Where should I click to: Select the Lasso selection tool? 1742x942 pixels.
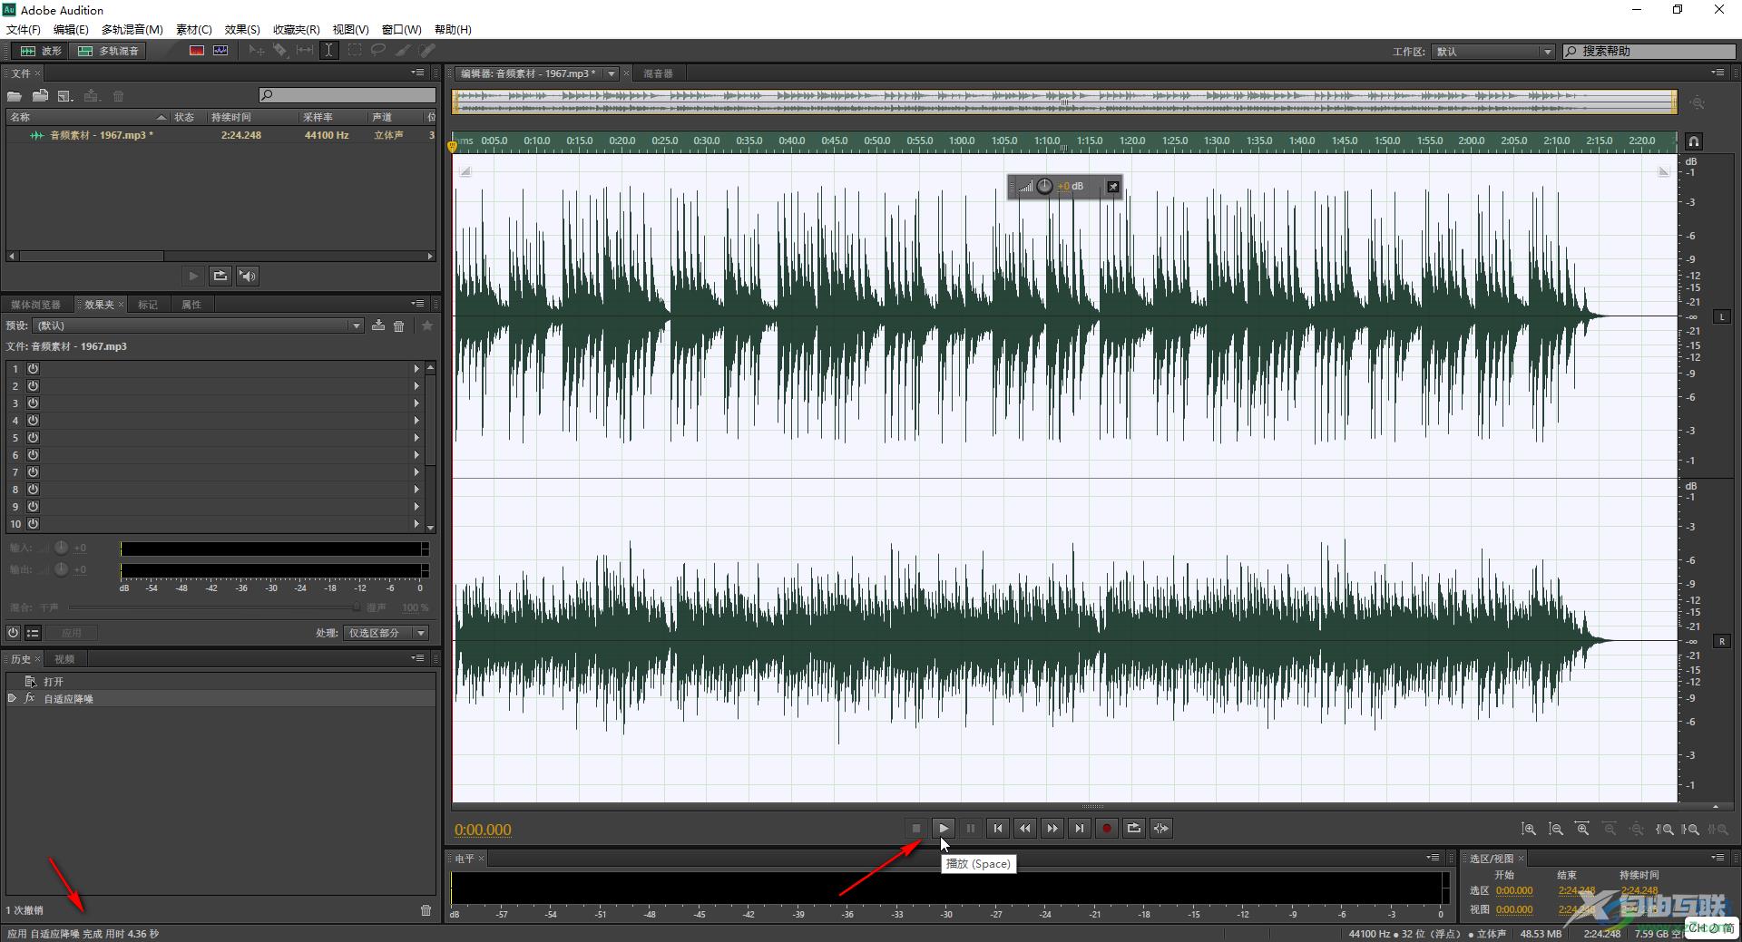point(378,51)
